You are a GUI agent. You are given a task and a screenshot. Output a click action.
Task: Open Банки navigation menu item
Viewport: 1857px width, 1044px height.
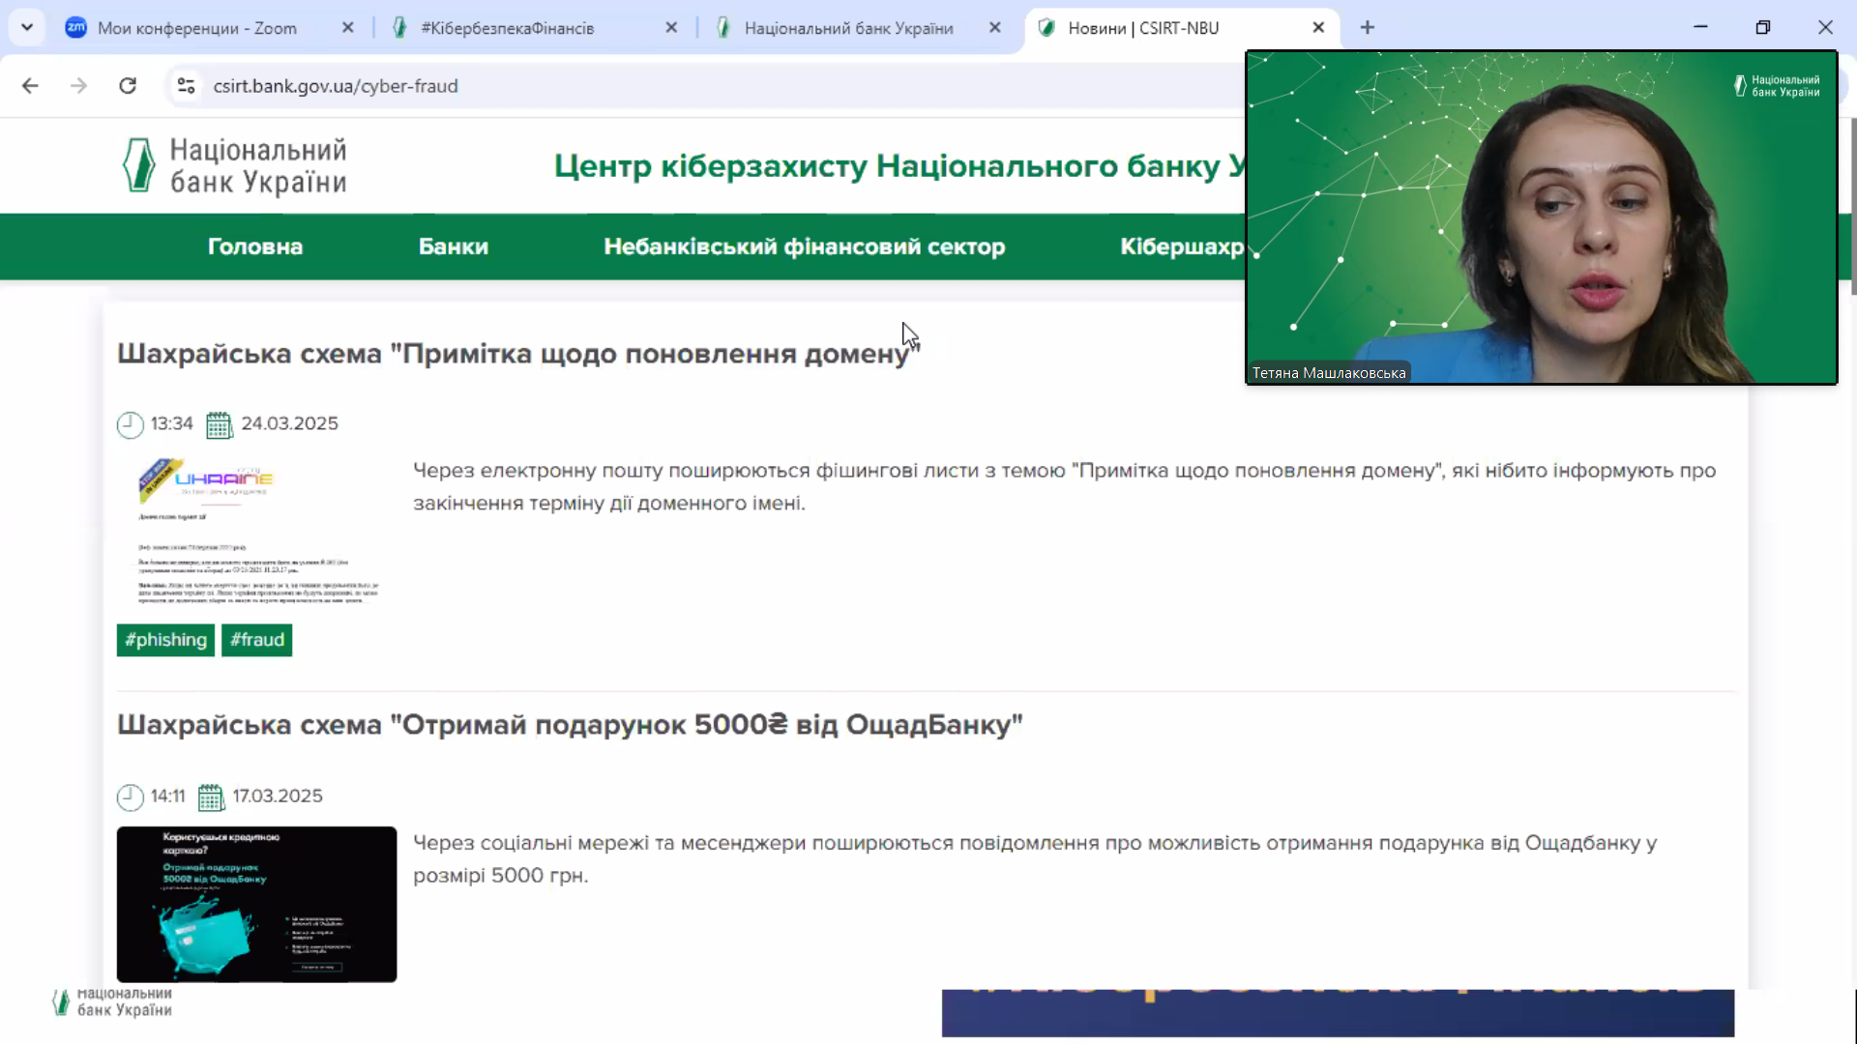coord(453,246)
